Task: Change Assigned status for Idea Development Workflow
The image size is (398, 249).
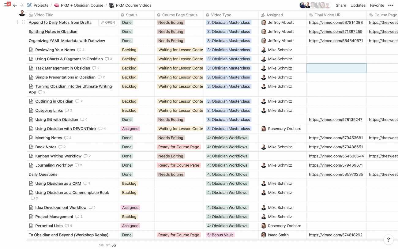Action: coord(130,208)
